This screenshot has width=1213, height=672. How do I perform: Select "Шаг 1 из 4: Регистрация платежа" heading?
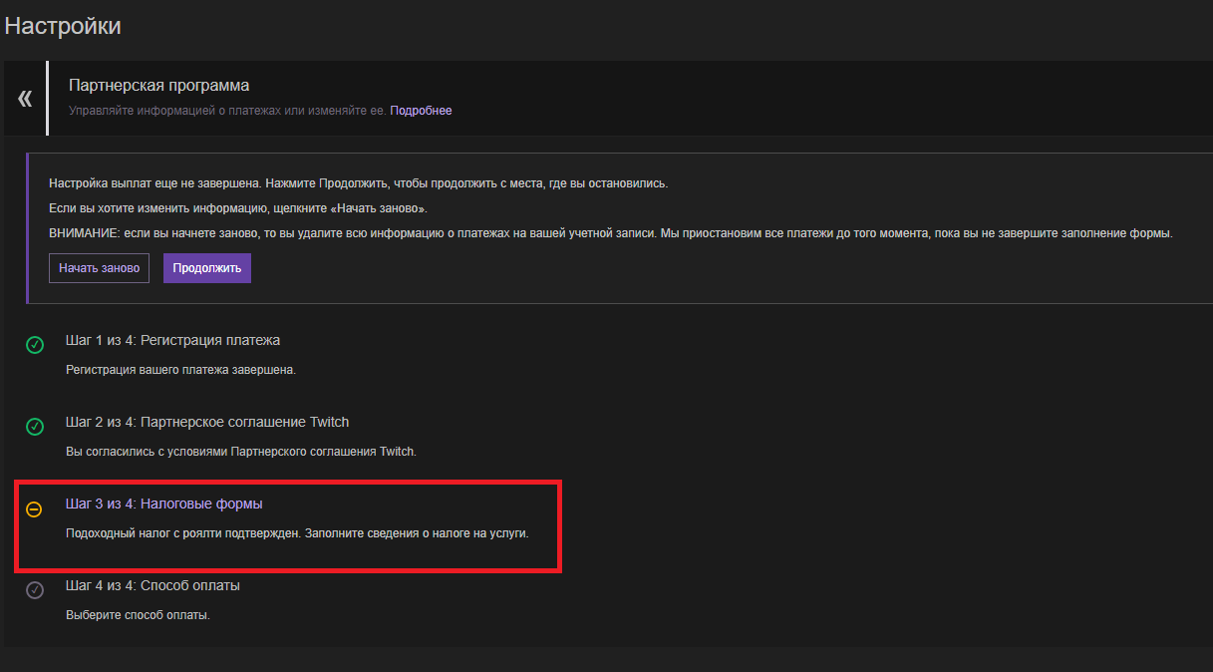(x=172, y=340)
